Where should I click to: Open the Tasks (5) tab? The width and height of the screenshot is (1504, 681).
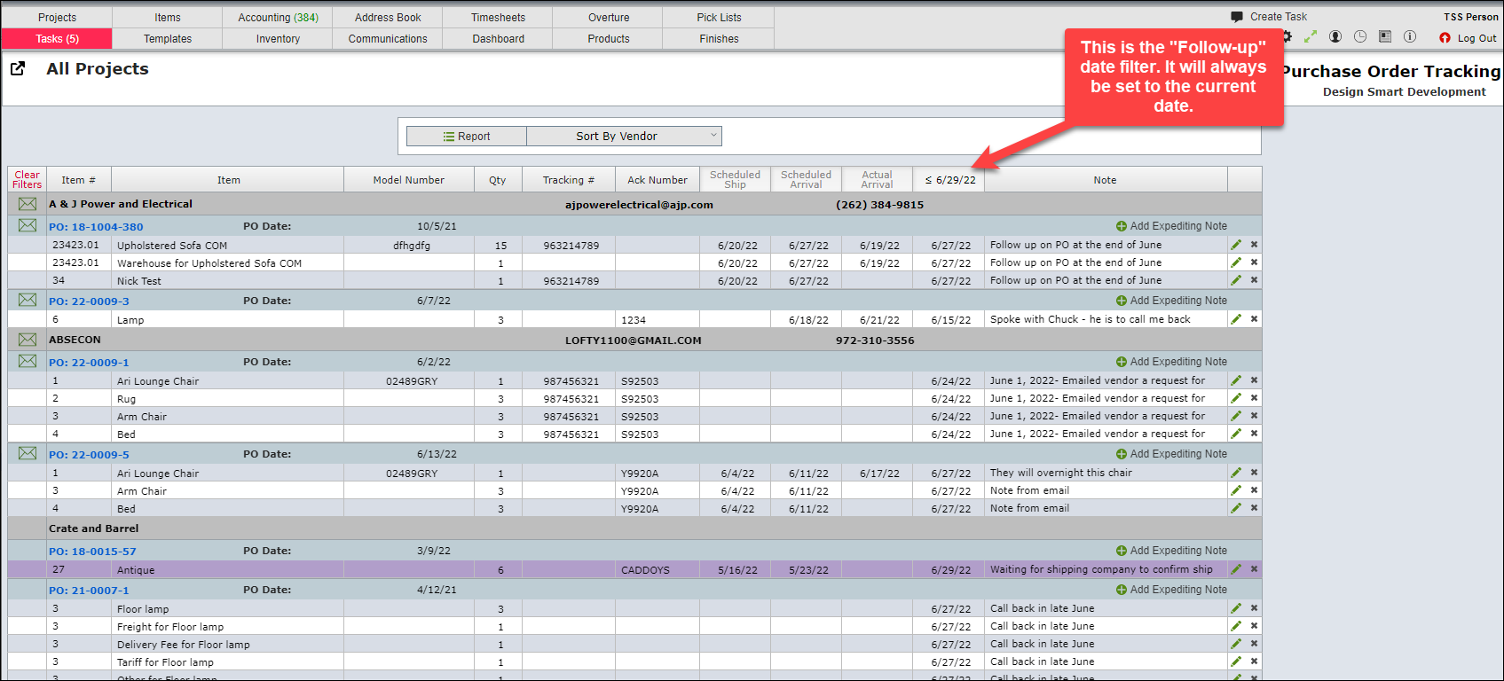[57, 39]
